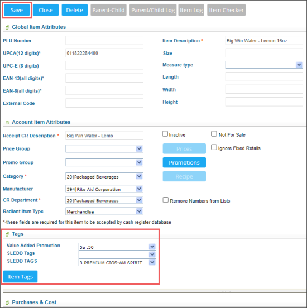The image size is (307, 308).
Task: Open Value Added Promotion dropdown
Action: click(x=117, y=247)
